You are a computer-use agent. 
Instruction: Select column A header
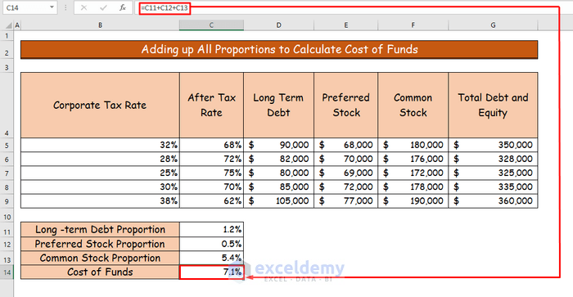click(x=17, y=25)
